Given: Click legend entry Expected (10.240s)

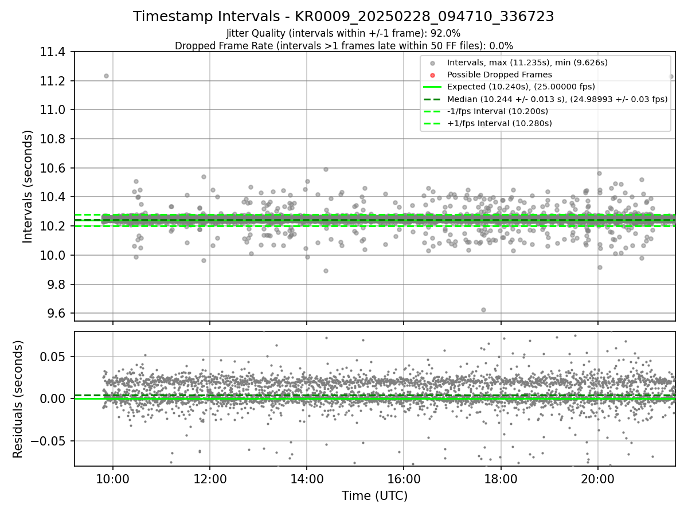Looking at the screenshot, I should [x=521, y=87].
